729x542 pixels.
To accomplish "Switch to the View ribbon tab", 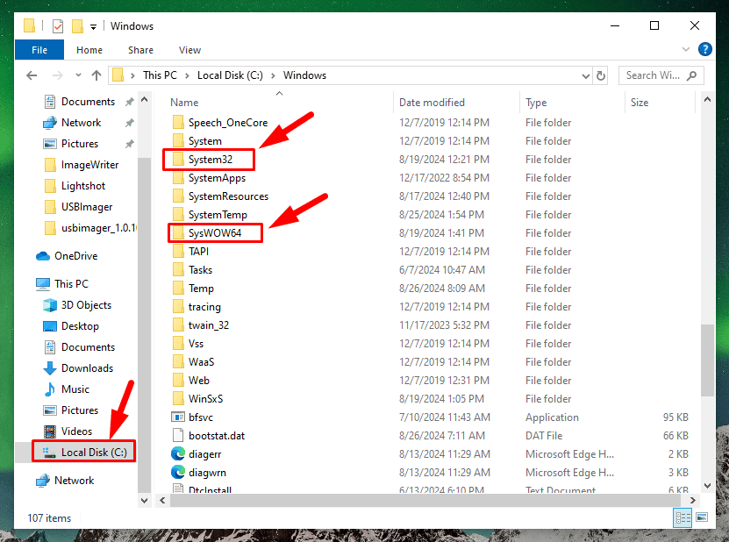I will point(189,50).
